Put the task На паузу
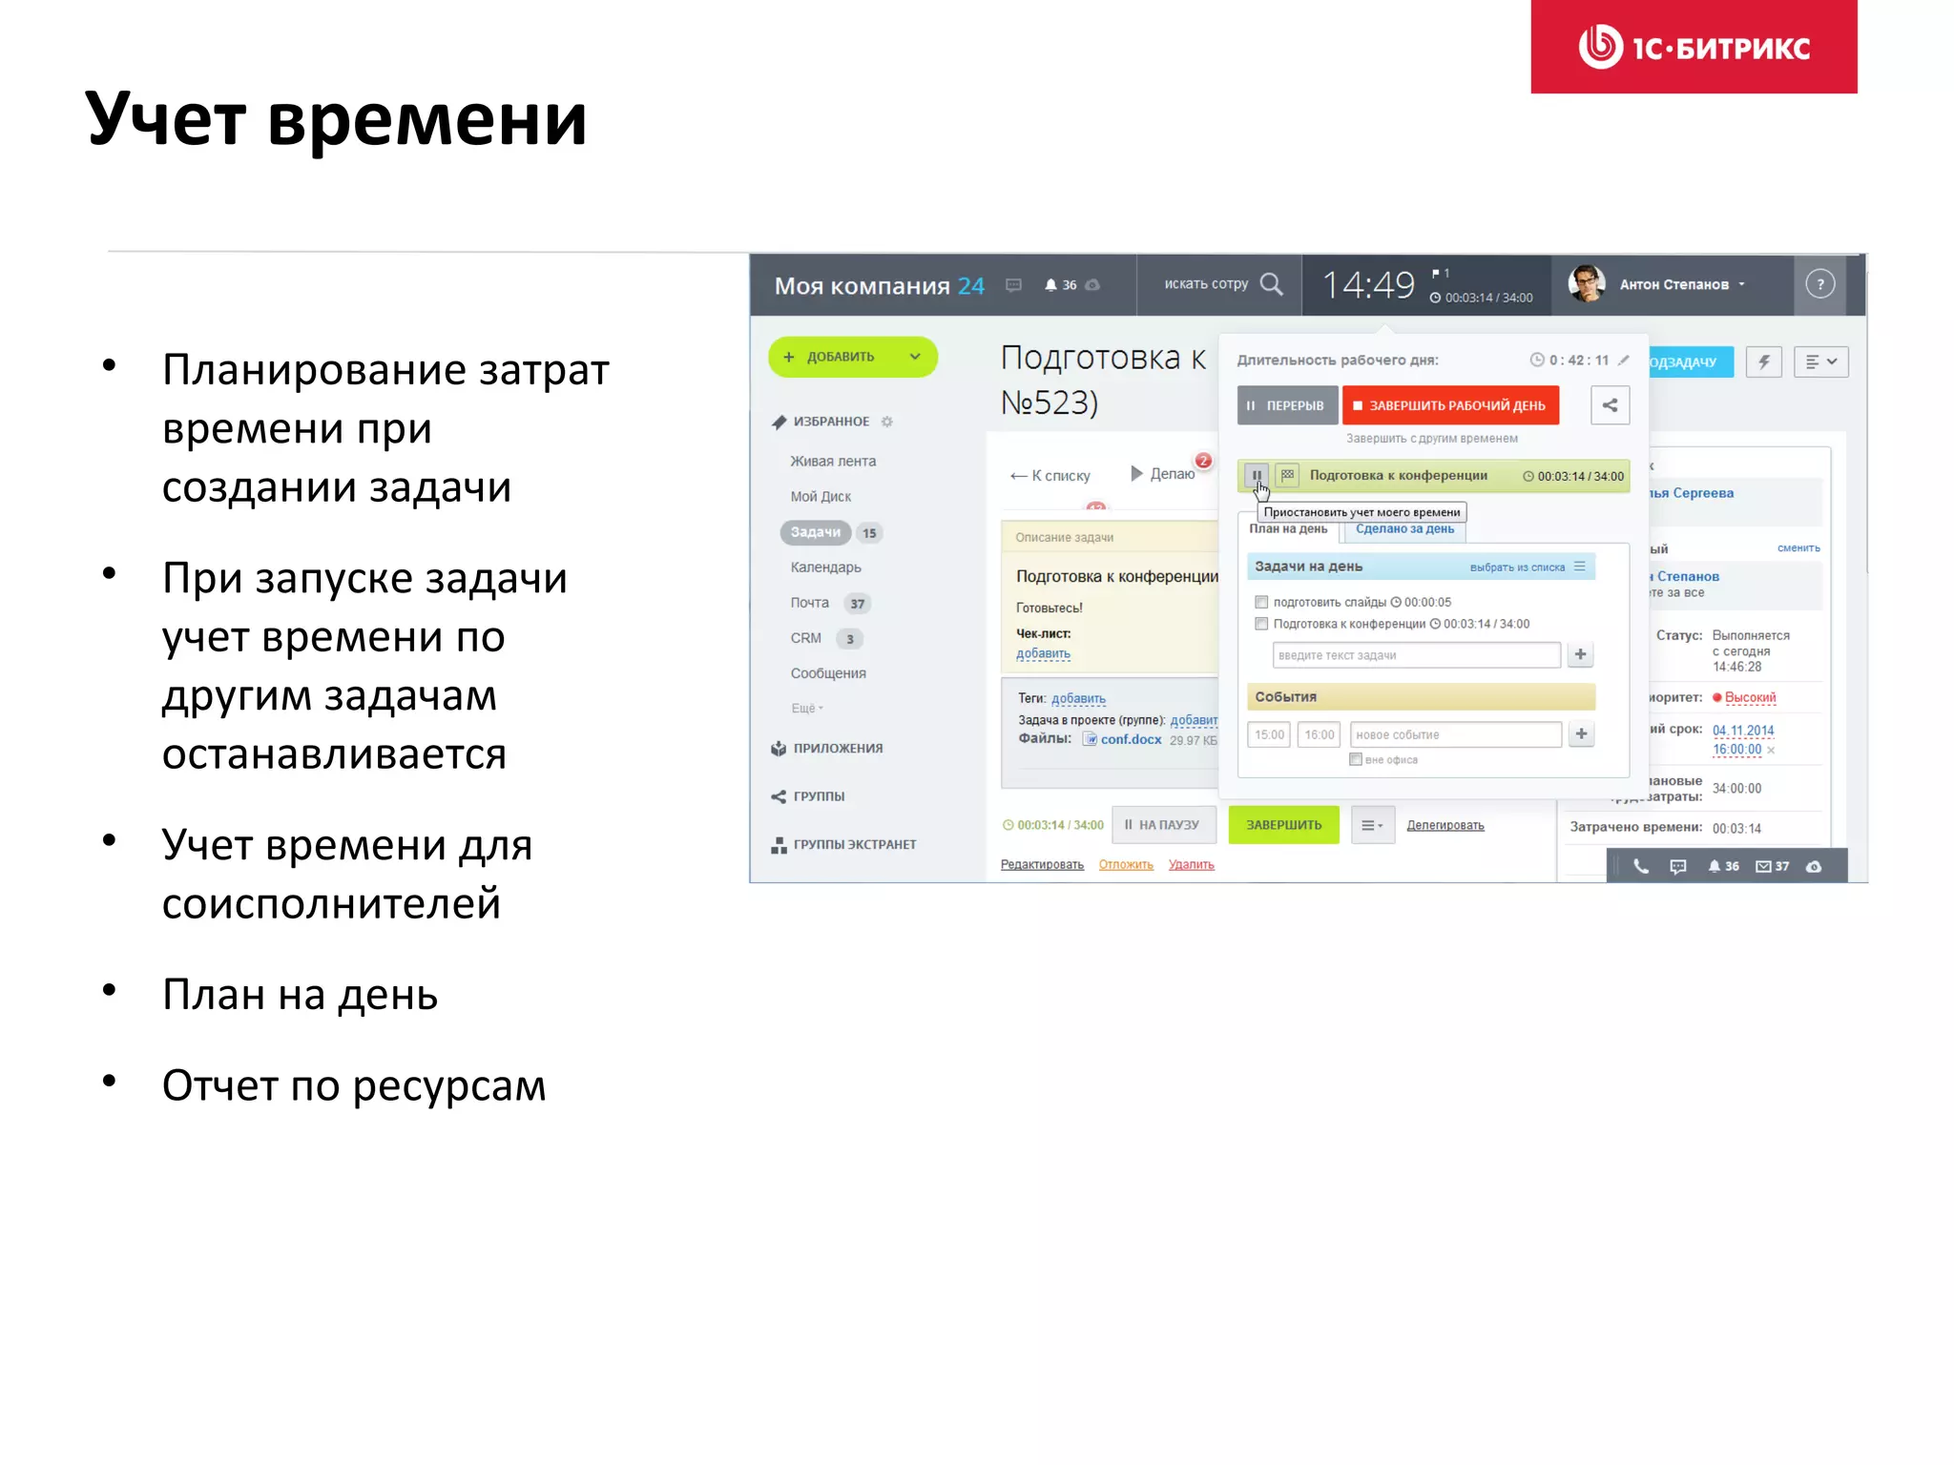The height and width of the screenshot is (1465, 1954). pyautogui.click(x=1163, y=825)
